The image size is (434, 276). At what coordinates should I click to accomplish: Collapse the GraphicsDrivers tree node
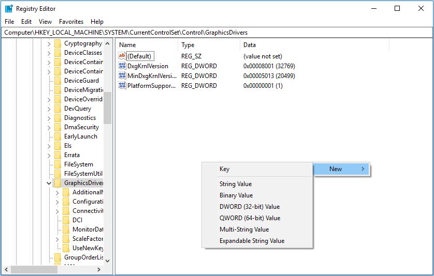click(49, 183)
